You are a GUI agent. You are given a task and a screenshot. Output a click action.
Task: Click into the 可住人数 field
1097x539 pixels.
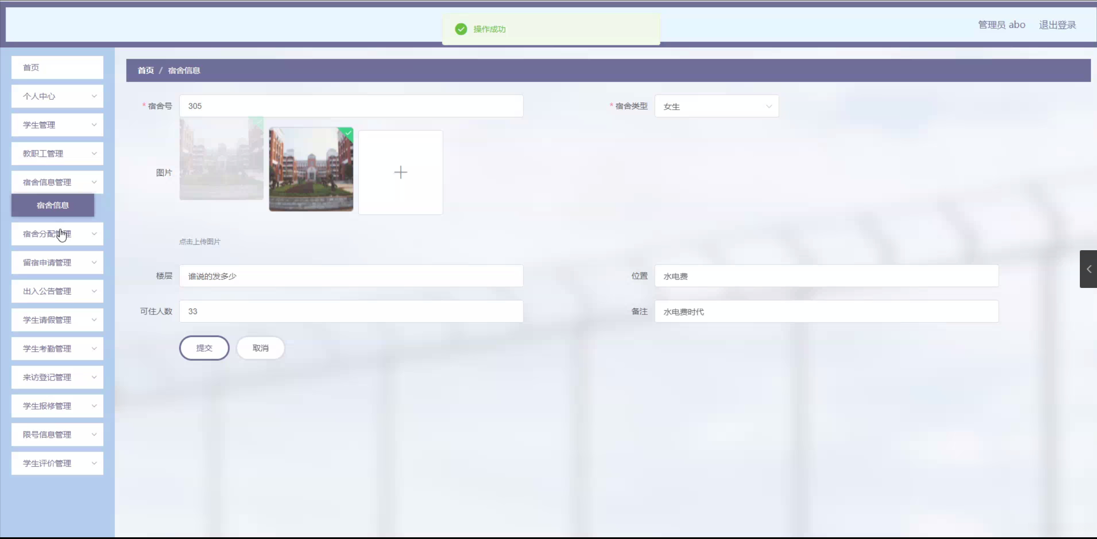pyautogui.click(x=351, y=311)
